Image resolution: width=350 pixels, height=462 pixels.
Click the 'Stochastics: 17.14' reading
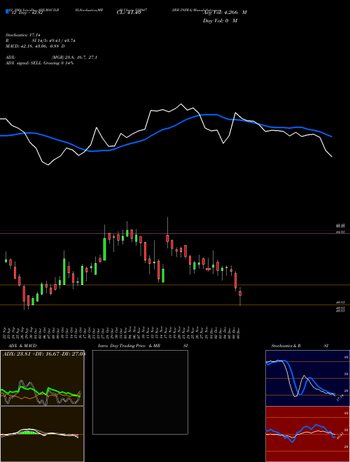tap(22, 35)
